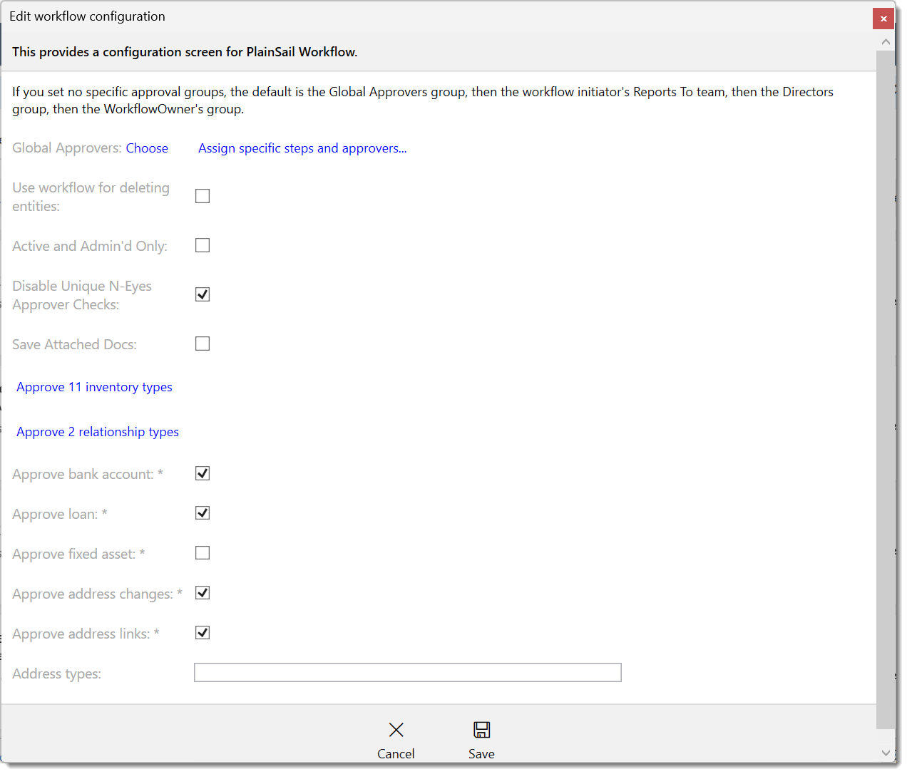Choose the Global Approvers group

(x=146, y=148)
